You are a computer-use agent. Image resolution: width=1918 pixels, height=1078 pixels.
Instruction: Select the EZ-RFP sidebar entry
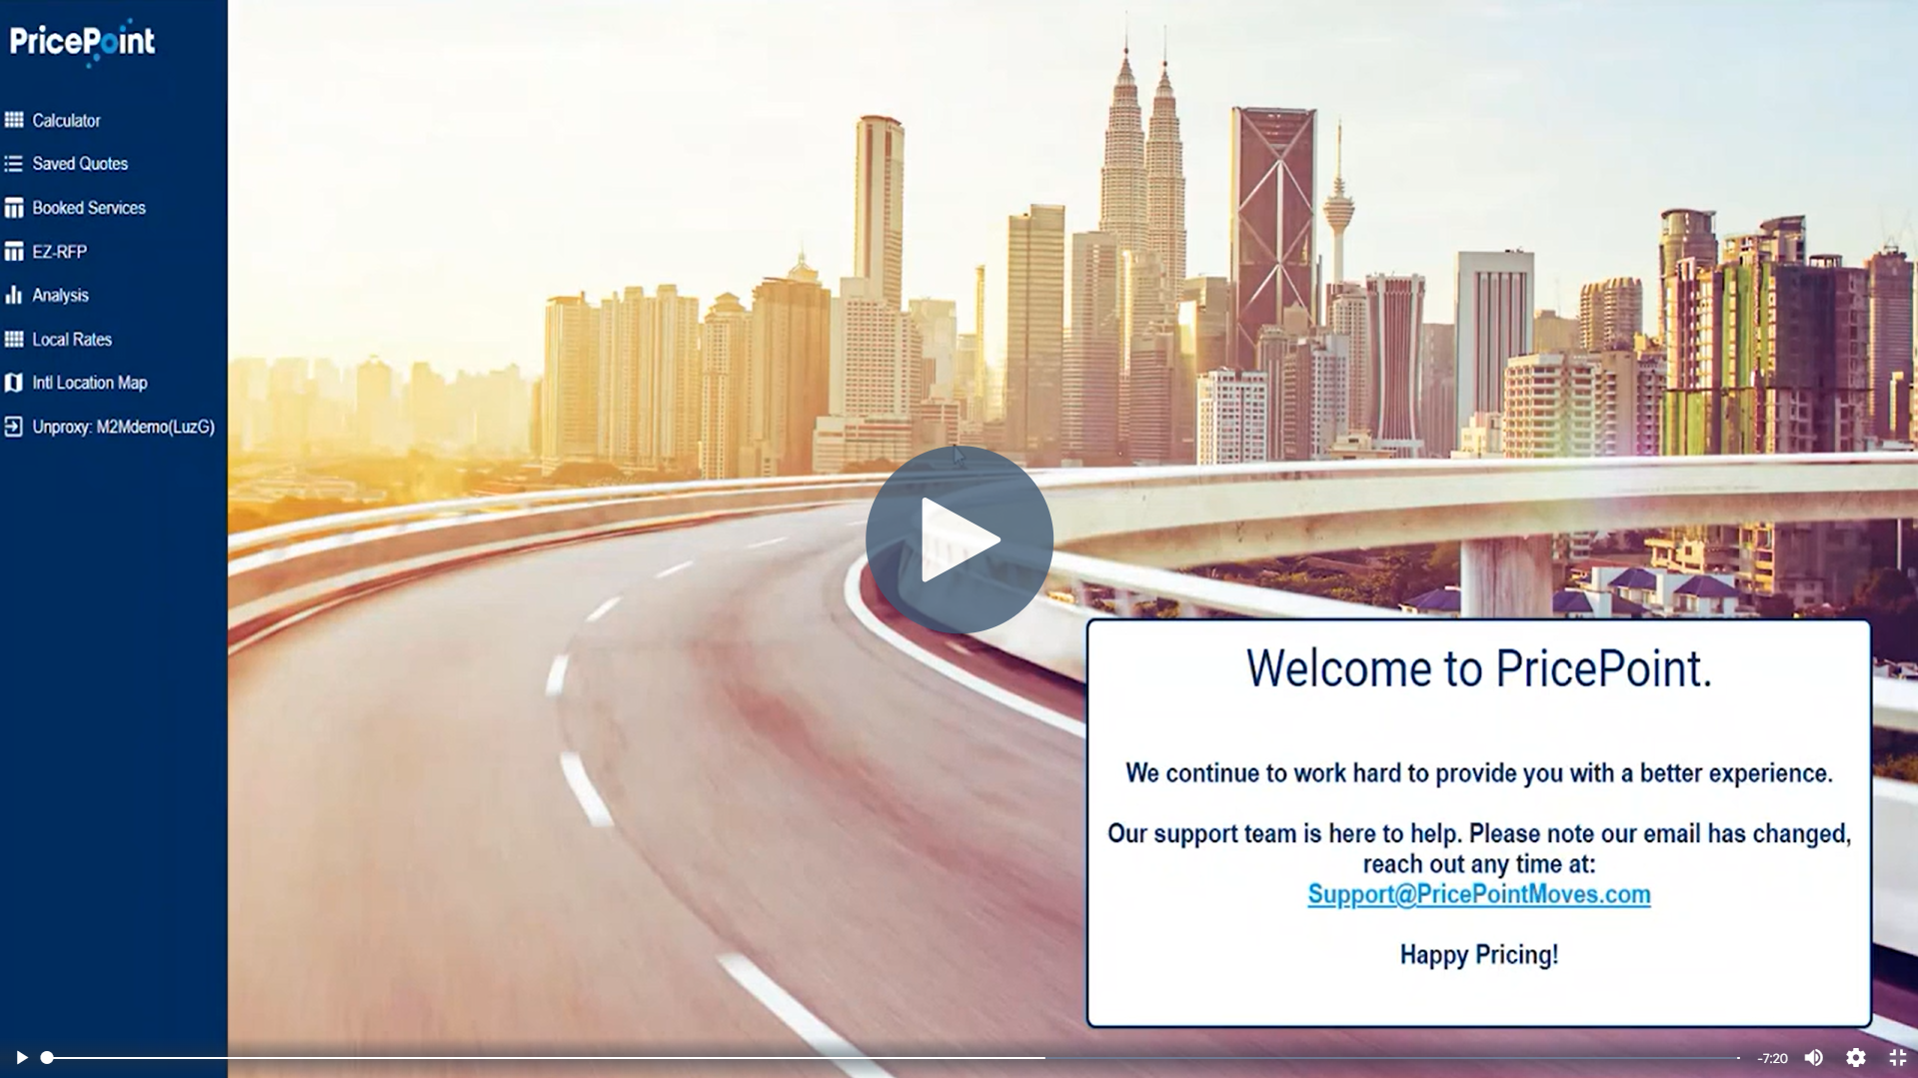pos(59,252)
